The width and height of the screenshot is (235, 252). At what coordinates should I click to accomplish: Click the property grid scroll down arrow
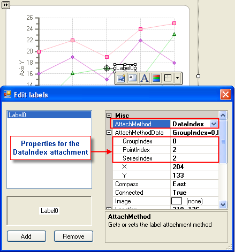click(223, 204)
